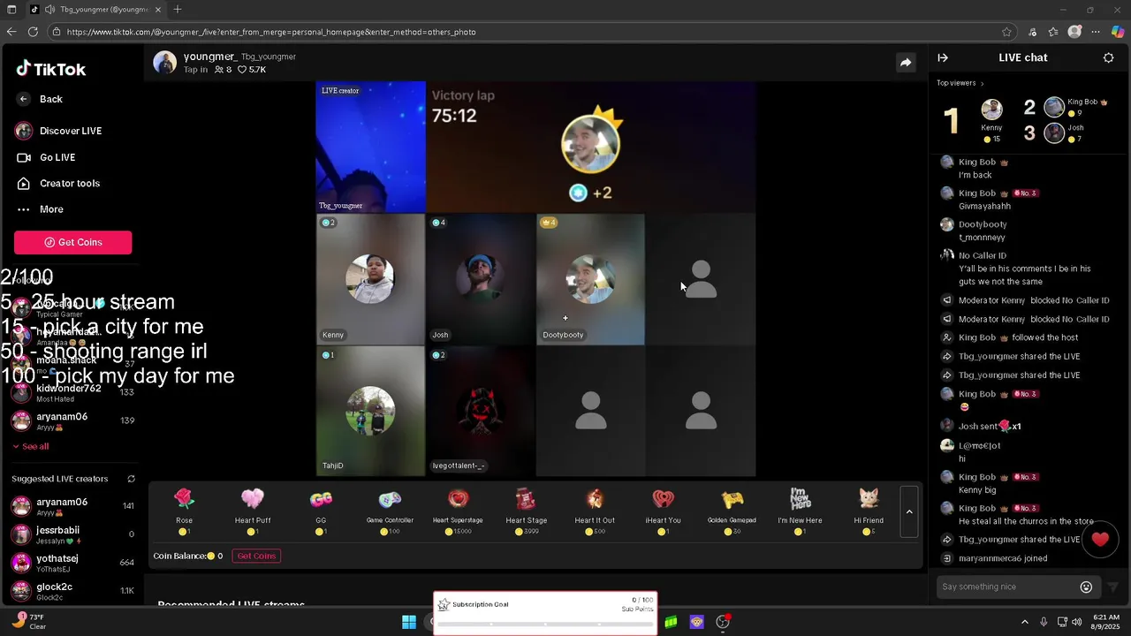Click host Tbg_youngmer video tile
1131x636 pixels.
point(370,147)
